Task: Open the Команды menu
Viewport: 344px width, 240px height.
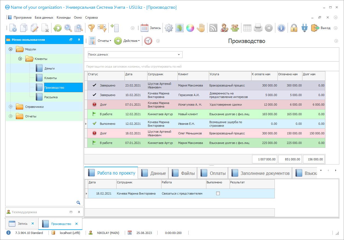Action: (x=63, y=18)
